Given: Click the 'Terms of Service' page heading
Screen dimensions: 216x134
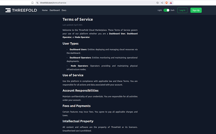Looking at the screenshot, I should point(78,19).
